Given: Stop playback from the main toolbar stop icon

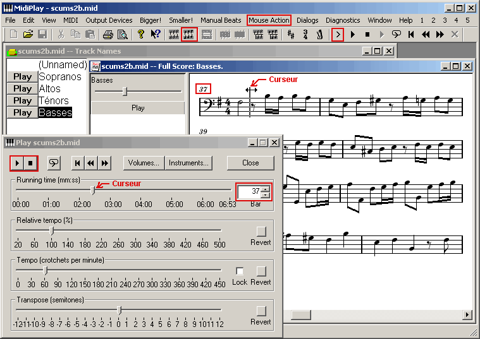Looking at the screenshot, I should pos(367,34).
